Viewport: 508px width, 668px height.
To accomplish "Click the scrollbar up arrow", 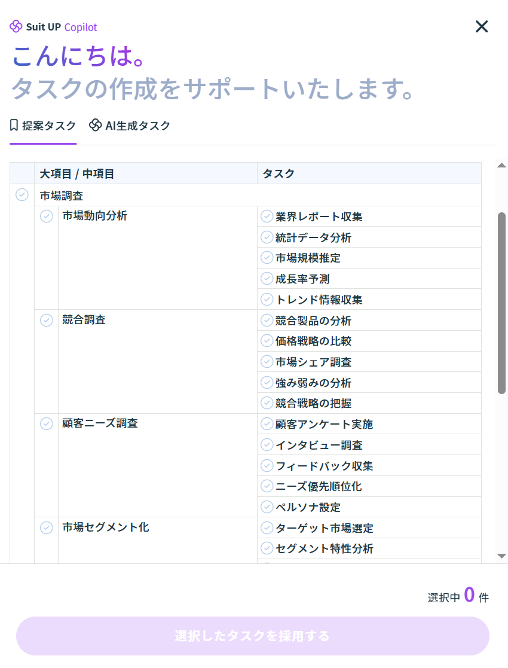I will [x=502, y=166].
